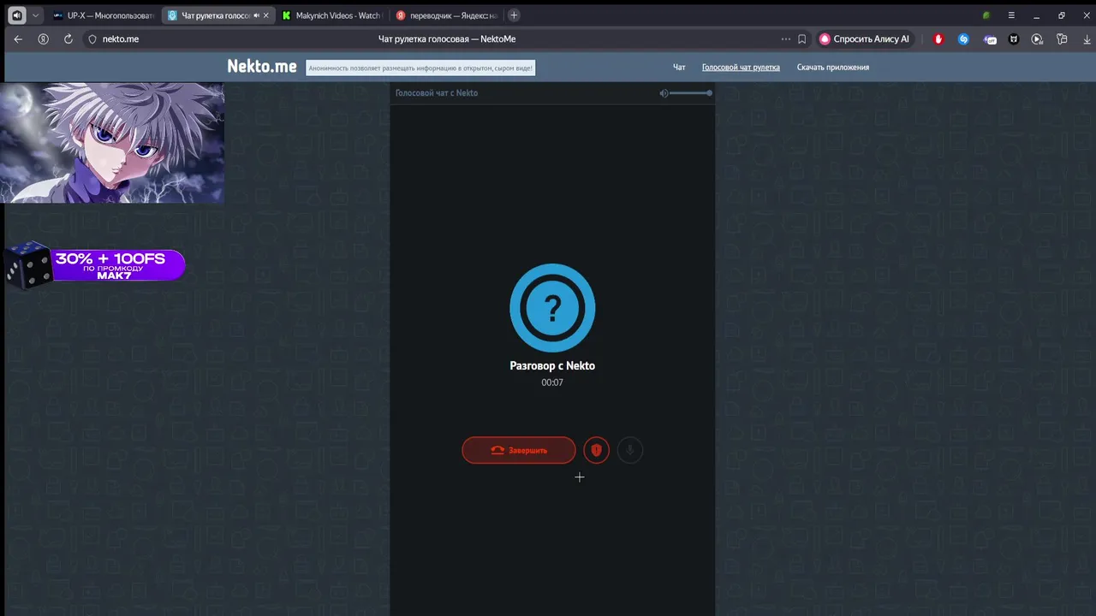Click the dice icon on promo banner

27,264
